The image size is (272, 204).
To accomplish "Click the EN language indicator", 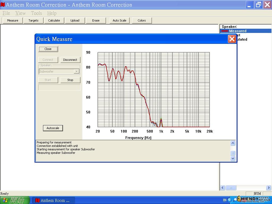I will click(225, 200).
